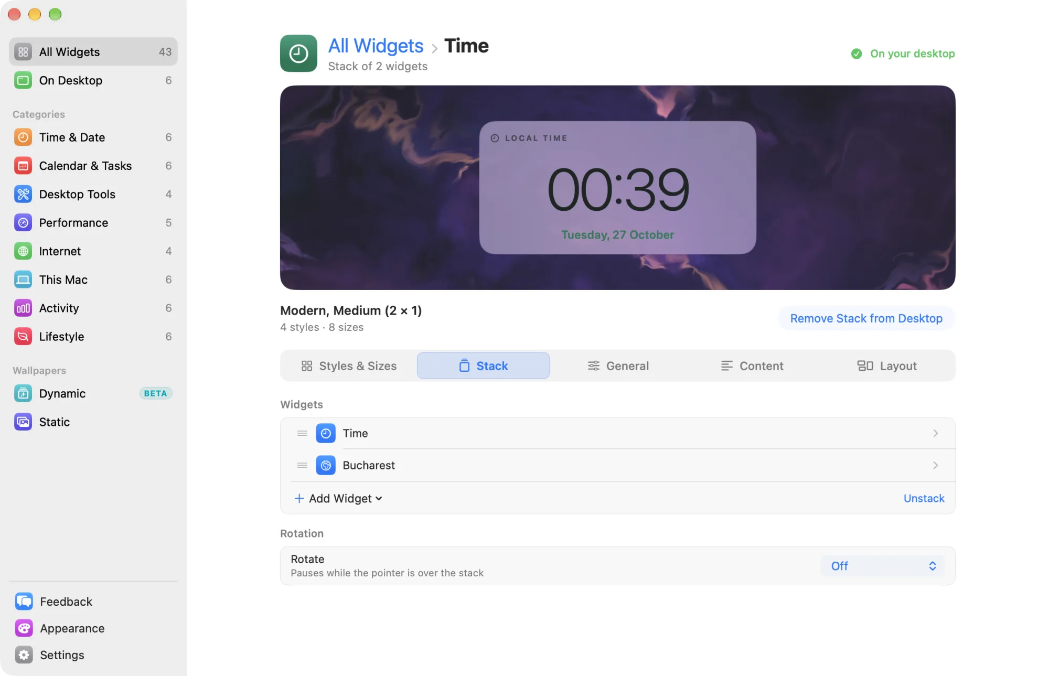The height and width of the screenshot is (676, 1049).
Task: Click the 4 styles · 8 sizes text
Action: click(322, 327)
